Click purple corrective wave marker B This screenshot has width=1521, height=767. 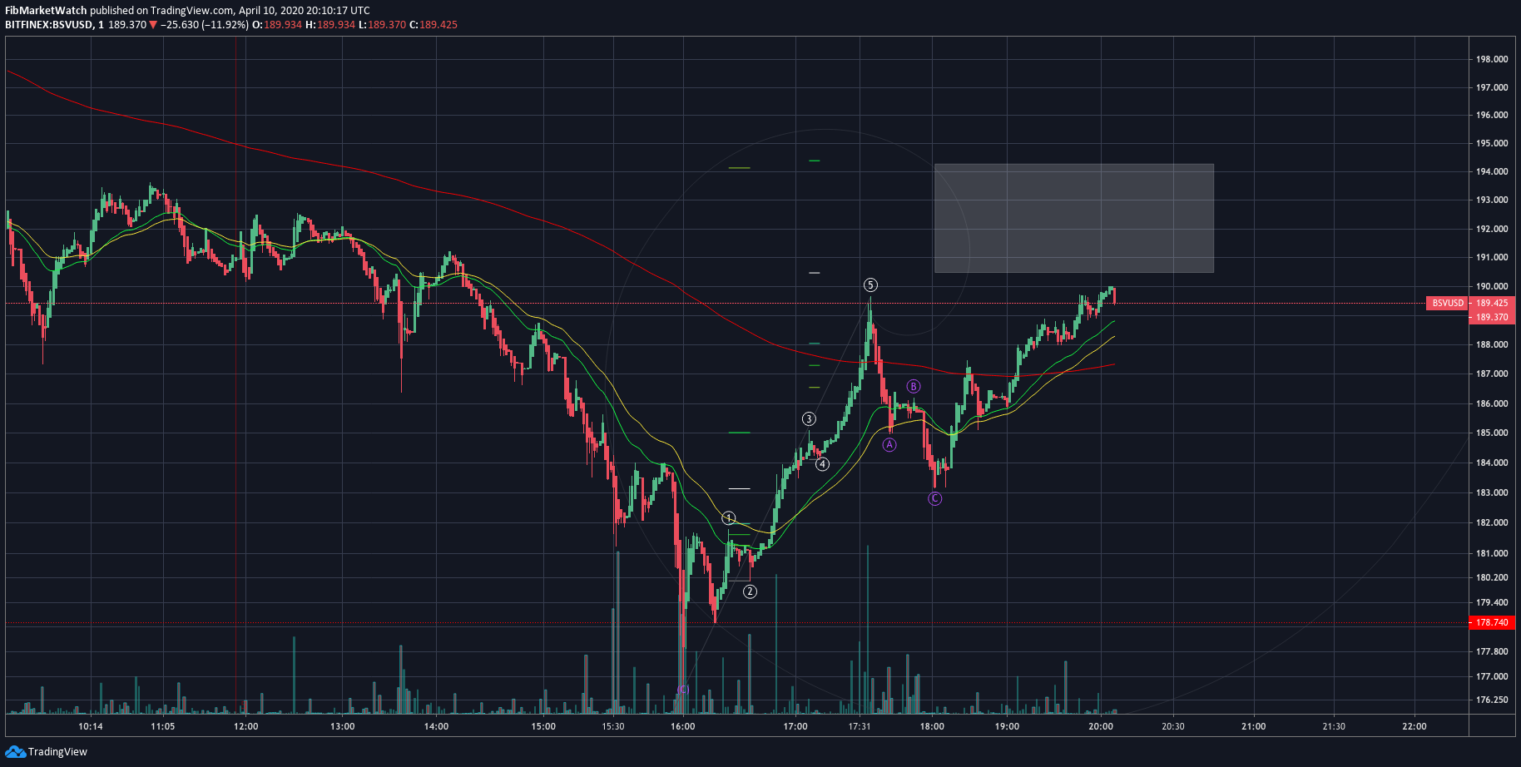[914, 387]
